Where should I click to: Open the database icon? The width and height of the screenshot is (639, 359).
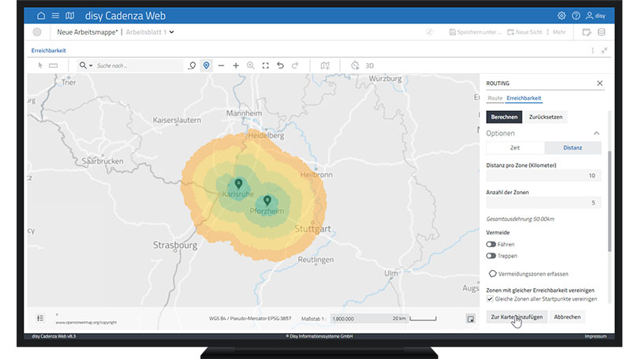click(x=601, y=32)
